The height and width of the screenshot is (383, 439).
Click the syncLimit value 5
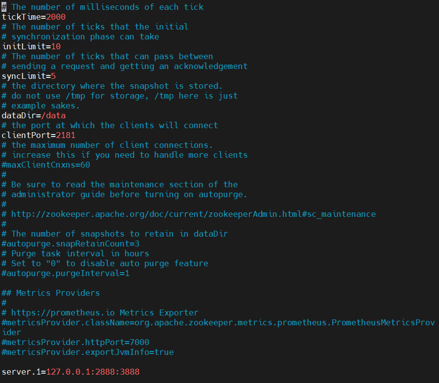54,76
